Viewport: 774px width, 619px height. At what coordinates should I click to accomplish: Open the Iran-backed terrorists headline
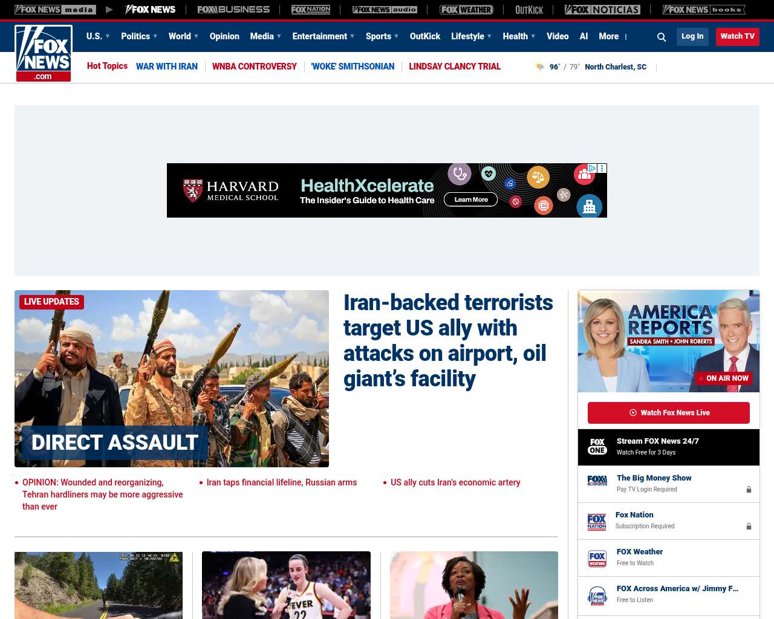tap(448, 340)
